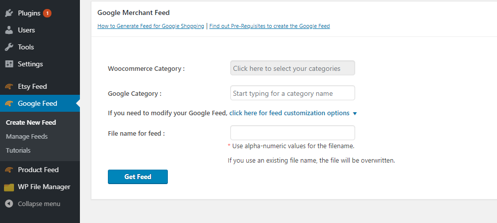Screen dimensions: 497x223
Task: Open the Tutorials submenu
Action: pyautogui.click(x=18, y=151)
